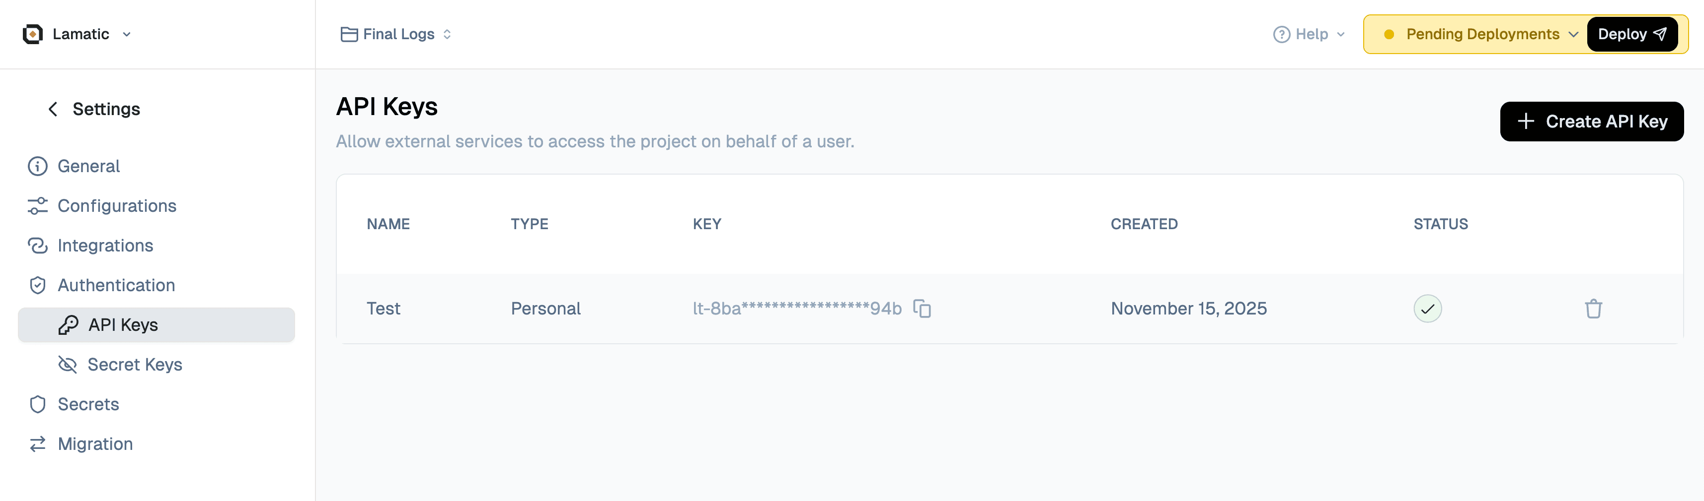Expand the Lamatic workspace dropdown
Image resolution: width=1704 pixels, height=501 pixels.
point(126,34)
